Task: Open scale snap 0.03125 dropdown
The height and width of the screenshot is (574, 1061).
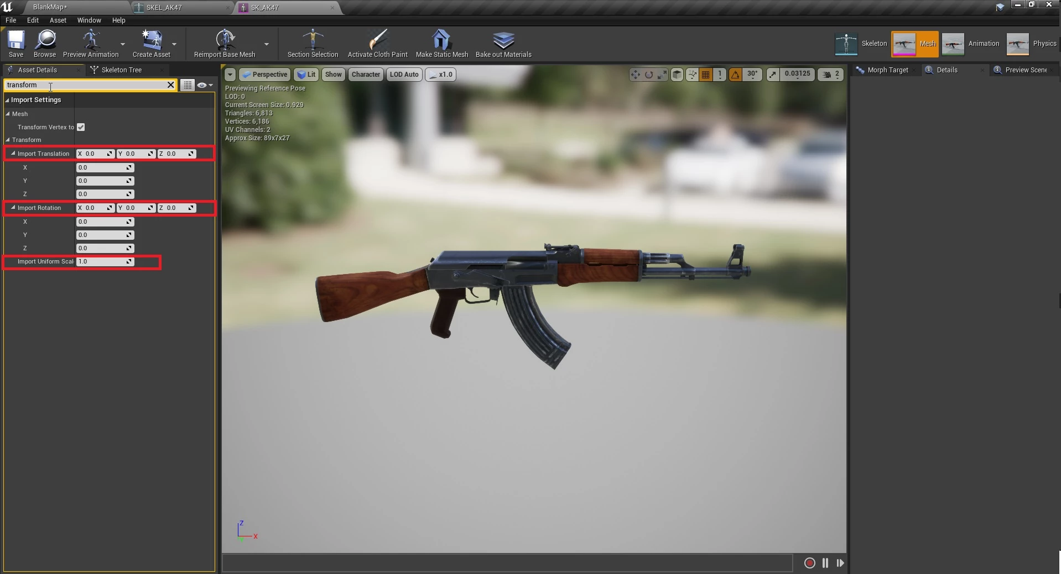Action: 797,74
